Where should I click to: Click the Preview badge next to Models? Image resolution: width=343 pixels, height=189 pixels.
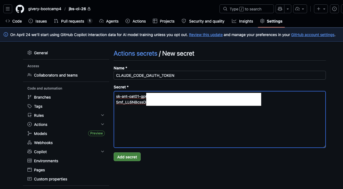pos(96,133)
